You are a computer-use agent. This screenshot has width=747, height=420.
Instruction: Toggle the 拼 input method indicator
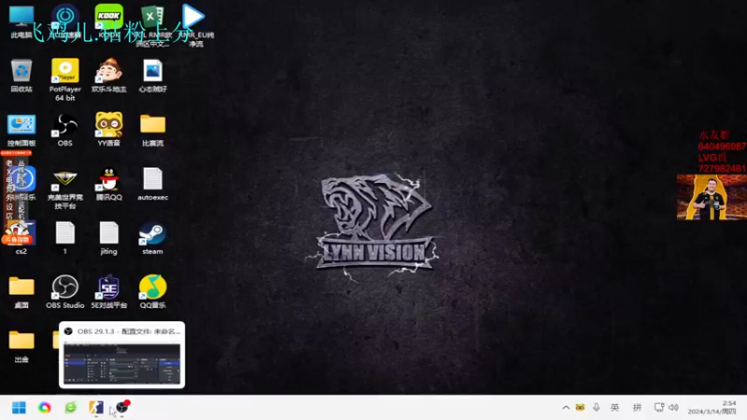point(637,408)
